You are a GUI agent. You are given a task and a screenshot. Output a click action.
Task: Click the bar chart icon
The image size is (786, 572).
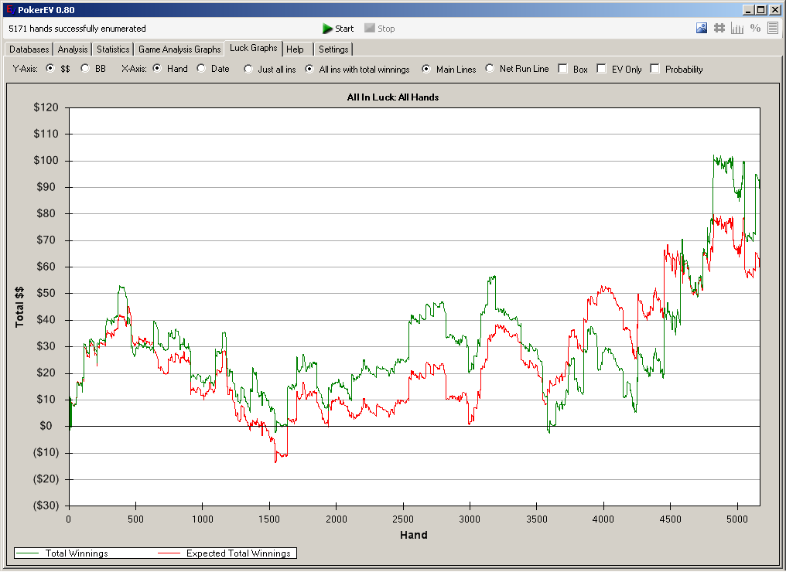[x=737, y=29]
